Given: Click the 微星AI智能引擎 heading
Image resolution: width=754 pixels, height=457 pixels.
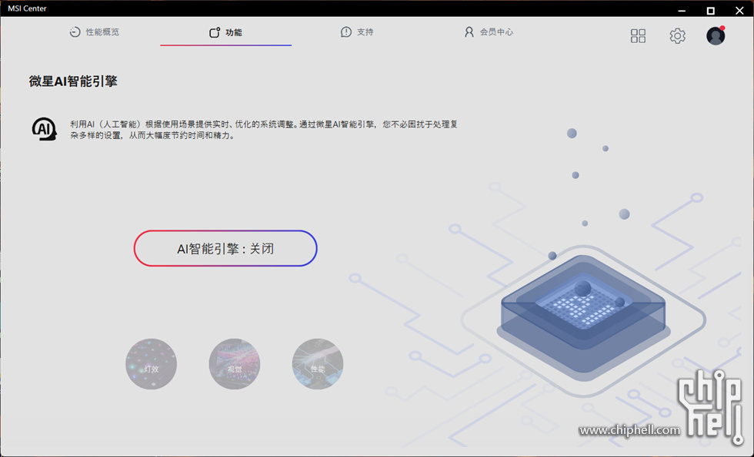Looking at the screenshot, I should coord(73,81).
